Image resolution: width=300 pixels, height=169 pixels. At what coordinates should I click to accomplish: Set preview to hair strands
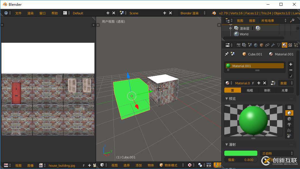pyautogui.click(x=289, y=130)
